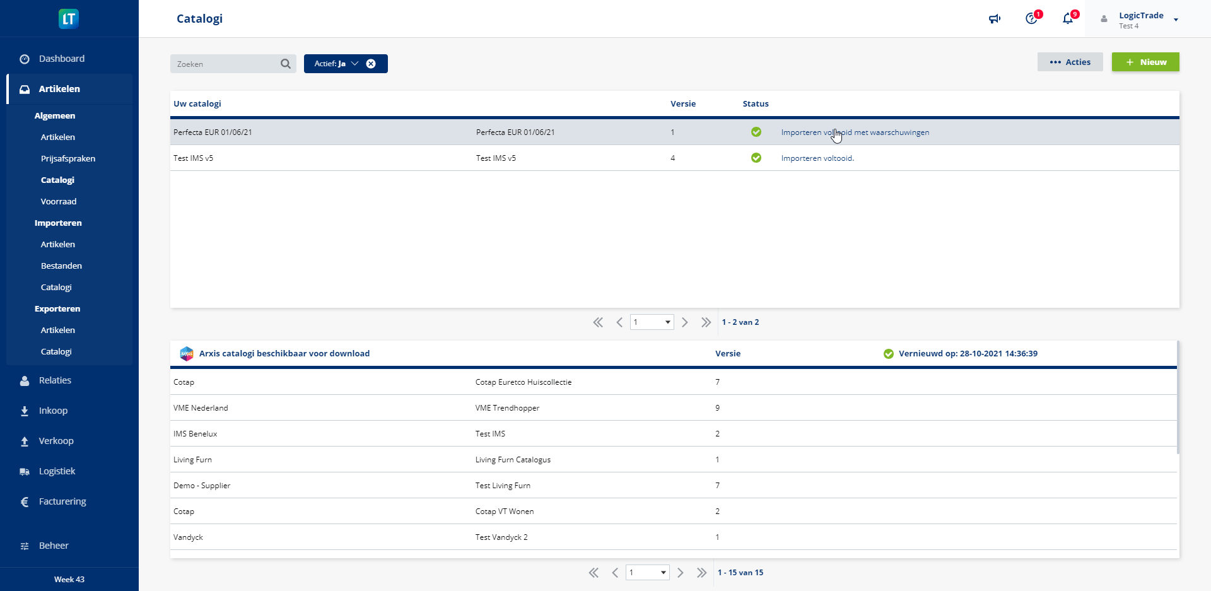Click the Relaties person icon
1211x591 pixels.
click(x=25, y=380)
